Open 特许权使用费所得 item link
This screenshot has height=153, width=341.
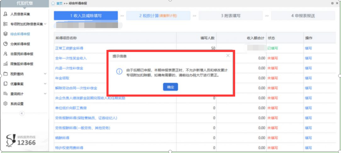[69, 148]
